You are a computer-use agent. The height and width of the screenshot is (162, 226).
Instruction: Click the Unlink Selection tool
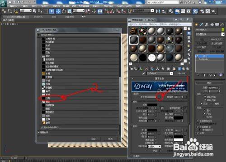point(10,11)
